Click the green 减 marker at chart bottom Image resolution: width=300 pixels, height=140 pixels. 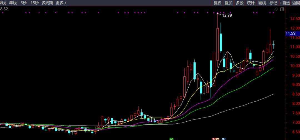pos(171,139)
